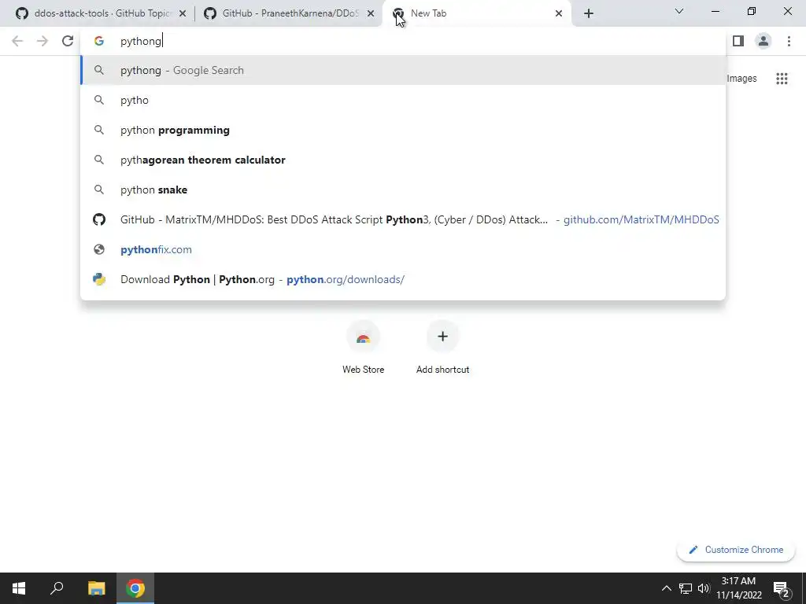Click search icon beside 'python snake'
806x604 pixels.
pyautogui.click(x=99, y=190)
